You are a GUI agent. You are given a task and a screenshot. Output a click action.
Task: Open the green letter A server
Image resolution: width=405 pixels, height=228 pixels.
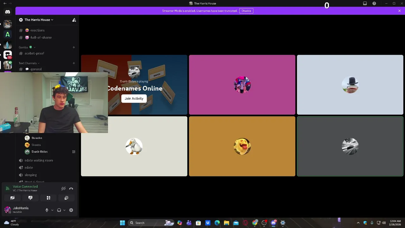click(x=8, y=34)
